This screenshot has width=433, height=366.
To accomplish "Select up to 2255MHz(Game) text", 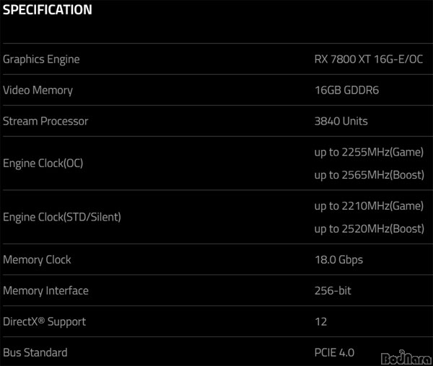I will pyautogui.click(x=369, y=152).
